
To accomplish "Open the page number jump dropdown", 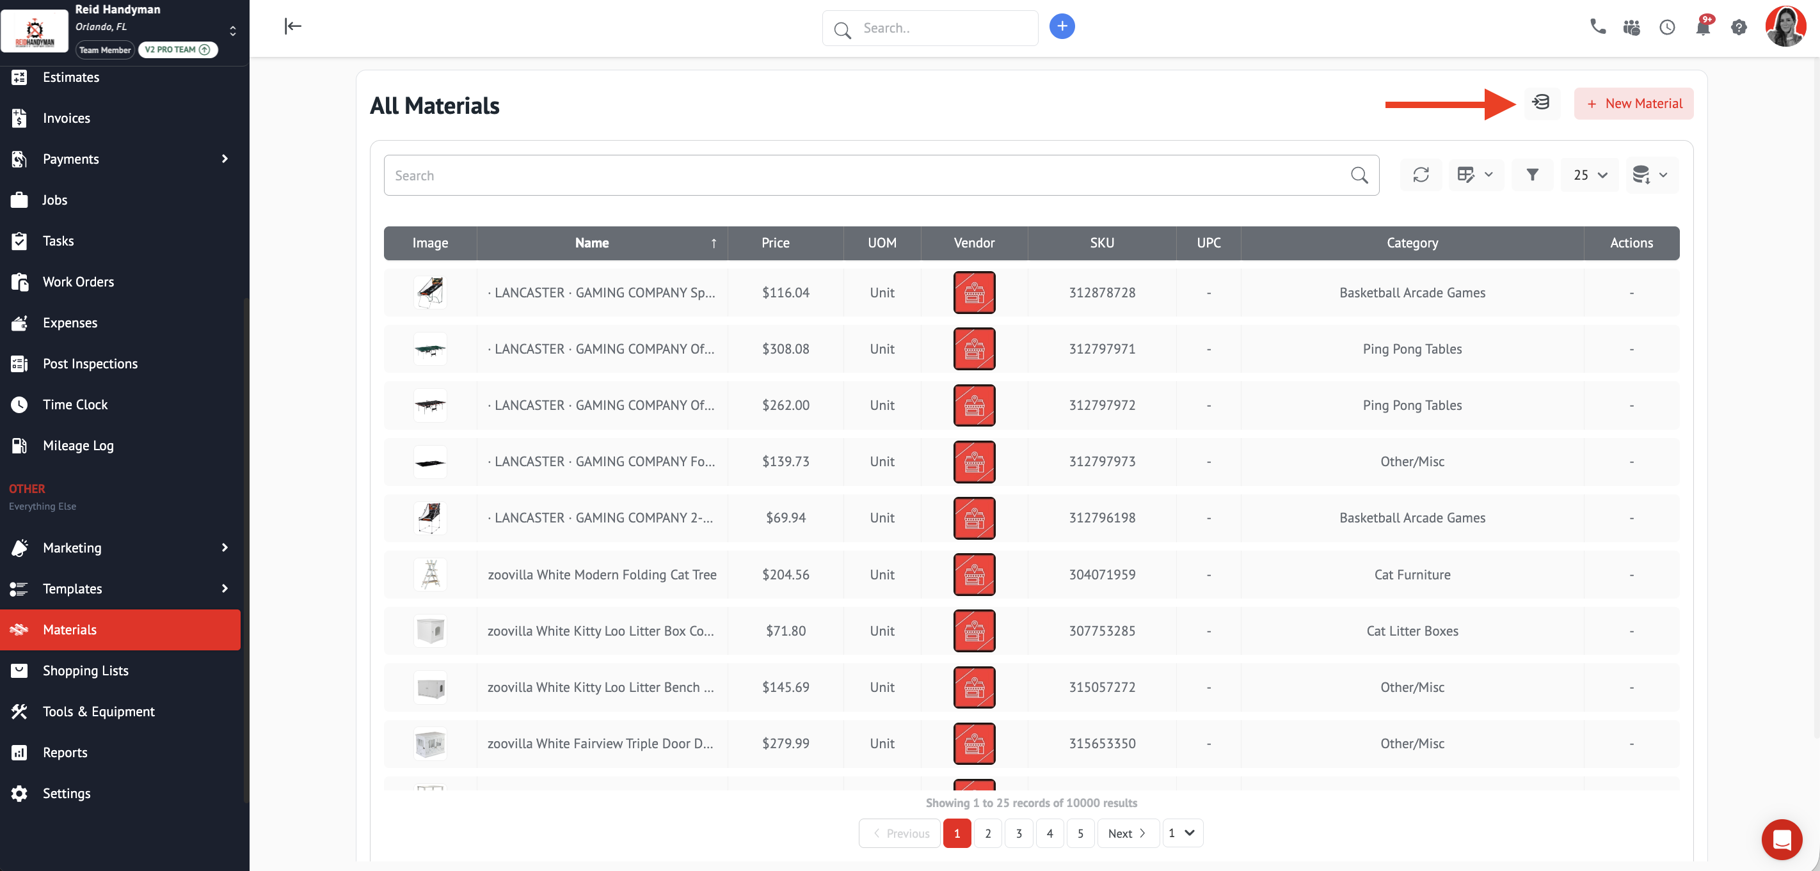I will 1181,833.
